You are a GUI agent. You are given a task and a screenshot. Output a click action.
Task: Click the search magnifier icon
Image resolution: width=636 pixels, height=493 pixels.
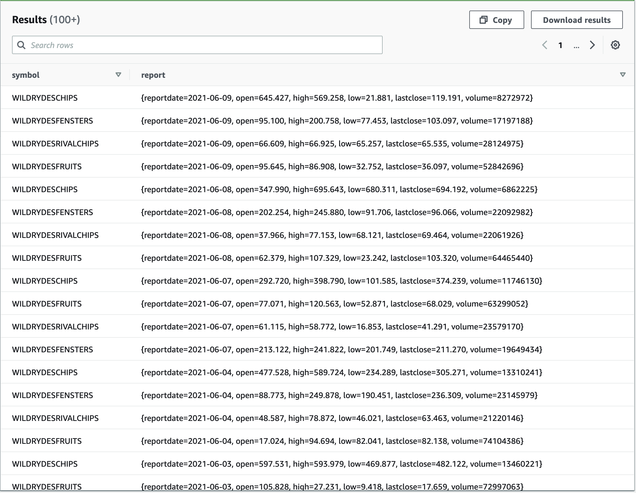(21, 45)
